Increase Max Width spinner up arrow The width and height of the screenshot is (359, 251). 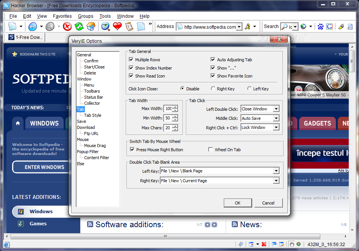pyautogui.click(x=175, y=107)
